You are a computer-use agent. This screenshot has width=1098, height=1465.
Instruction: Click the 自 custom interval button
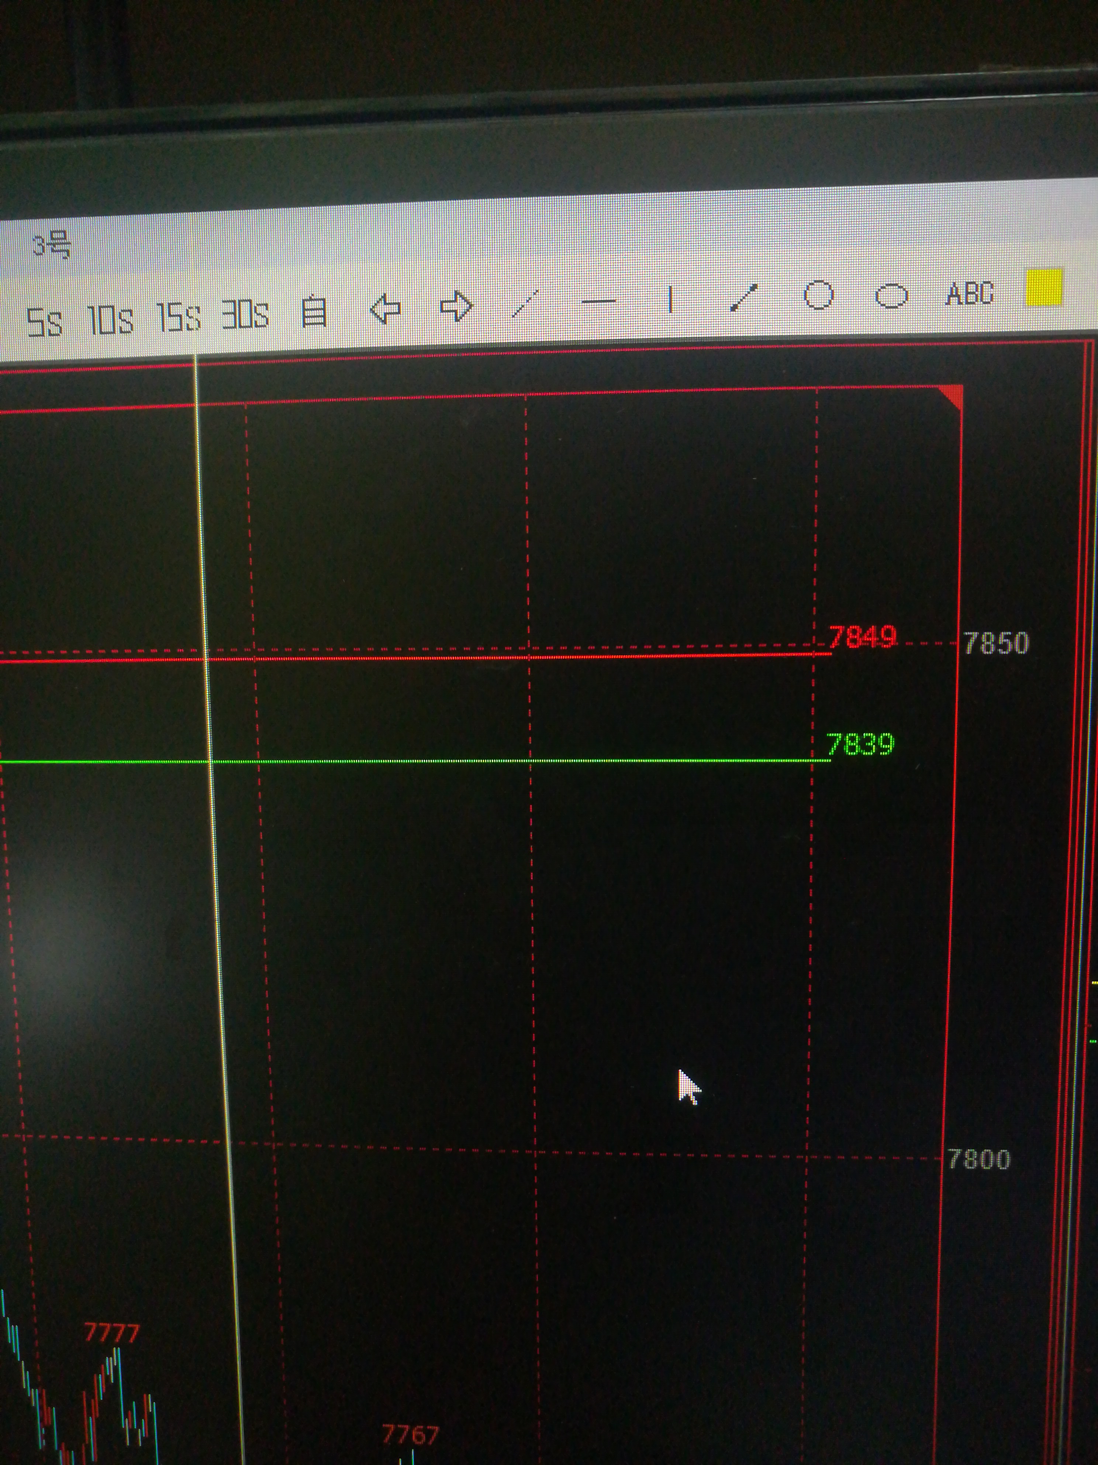tap(314, 312)
